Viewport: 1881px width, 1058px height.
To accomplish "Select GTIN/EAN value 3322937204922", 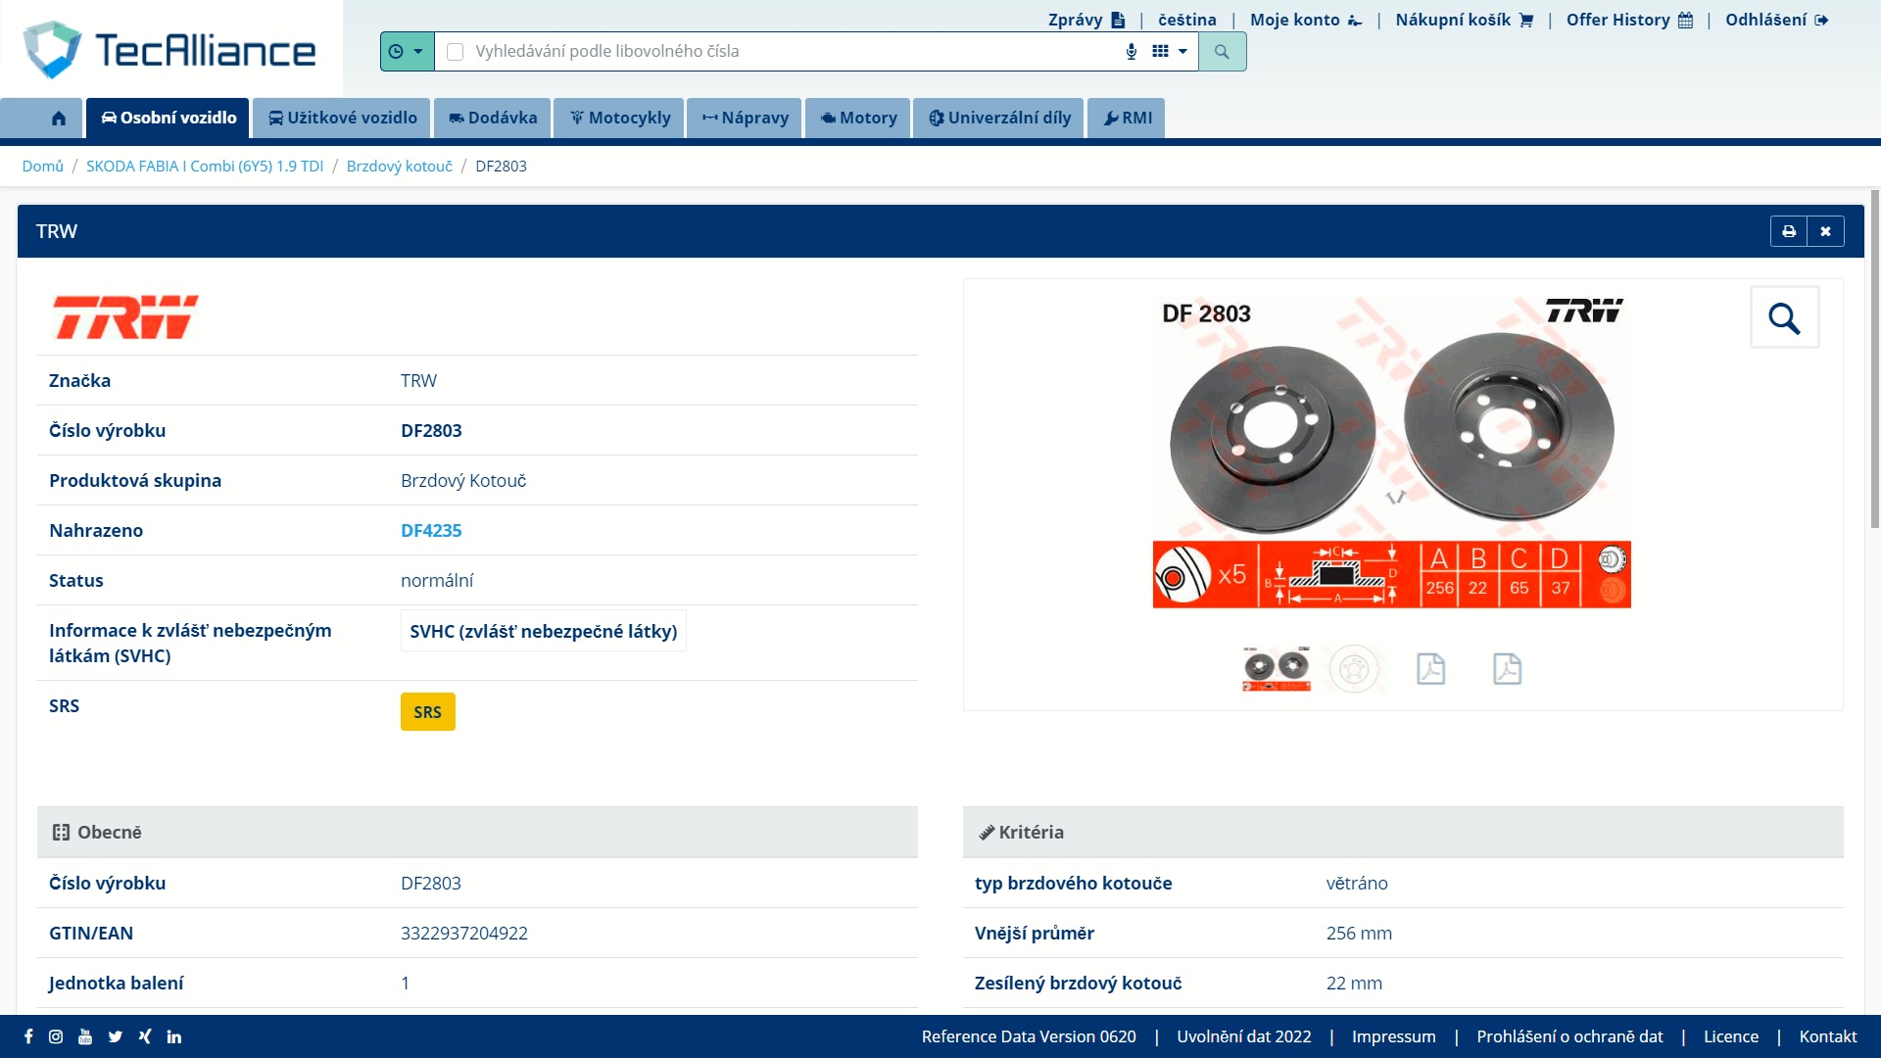I will [463, 933].
